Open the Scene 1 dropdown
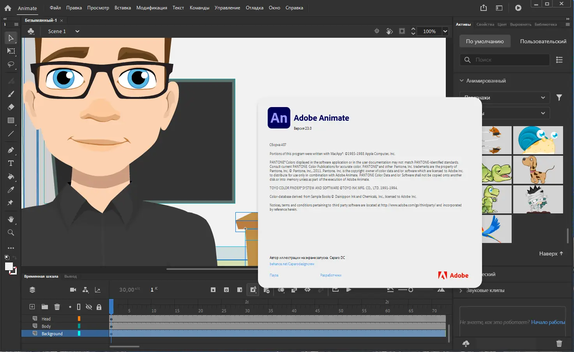Viewport: 574px width, 352px height. point(77,31)
